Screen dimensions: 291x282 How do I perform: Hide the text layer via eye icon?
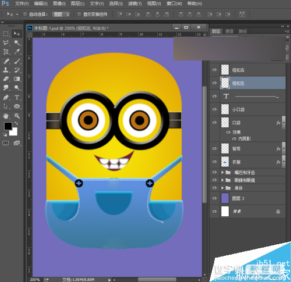[214, 96]
